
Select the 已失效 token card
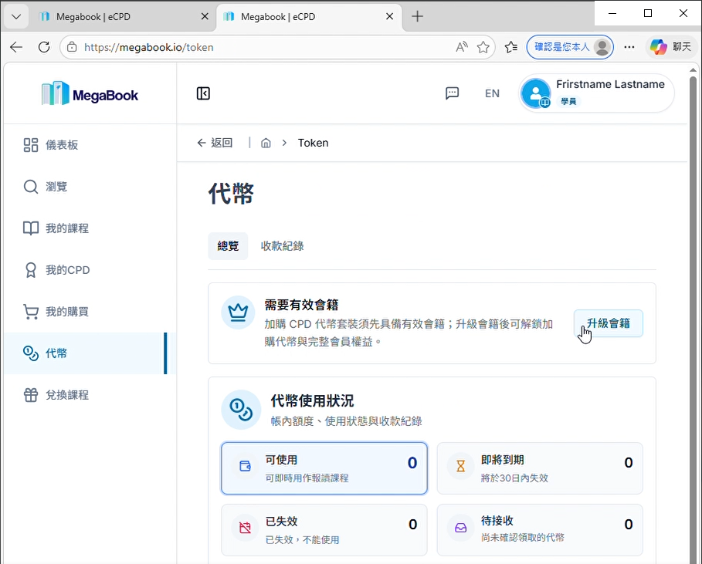coord(324,530)
